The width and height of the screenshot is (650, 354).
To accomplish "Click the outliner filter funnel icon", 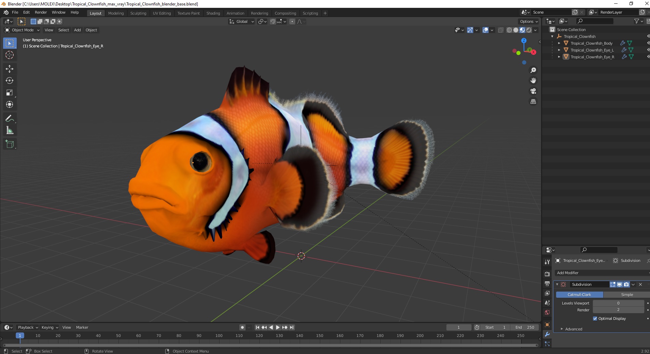I will point(636,21).
